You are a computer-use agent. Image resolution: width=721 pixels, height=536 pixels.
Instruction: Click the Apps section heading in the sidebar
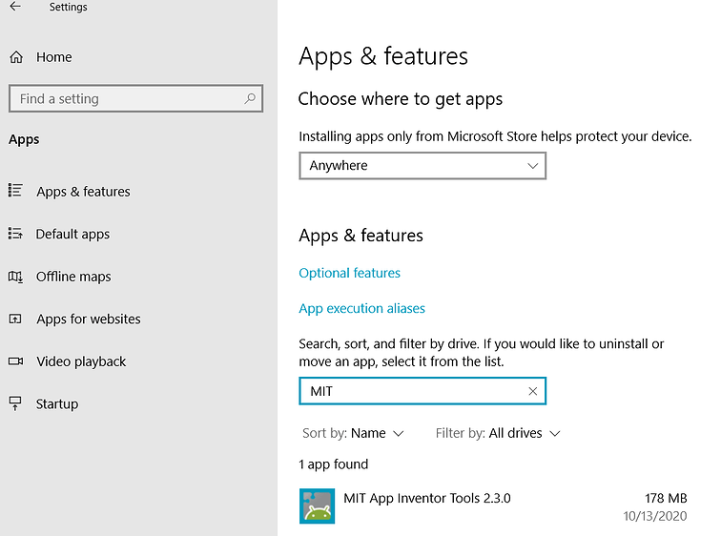24,140
